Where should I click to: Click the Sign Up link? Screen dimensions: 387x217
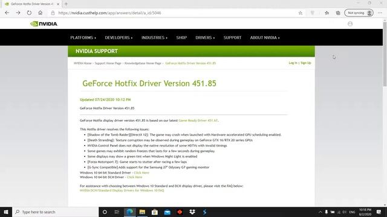tap(305, 63)
